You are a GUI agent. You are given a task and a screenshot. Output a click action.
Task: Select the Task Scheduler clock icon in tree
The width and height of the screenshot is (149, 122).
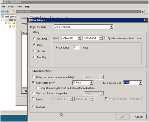point(2,17)
